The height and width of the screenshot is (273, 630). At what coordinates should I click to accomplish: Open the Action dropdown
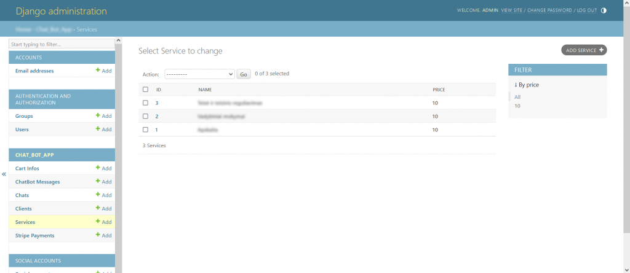pyautogui.click(x=199, y=74)
